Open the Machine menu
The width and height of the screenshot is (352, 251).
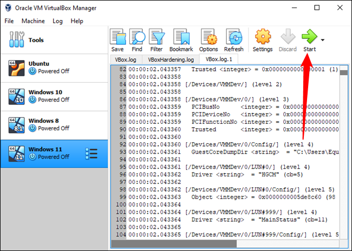33,21
